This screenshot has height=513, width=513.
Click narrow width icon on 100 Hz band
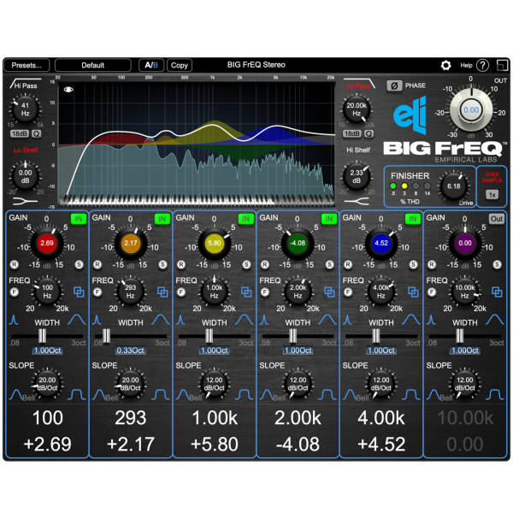click(14, 320)
